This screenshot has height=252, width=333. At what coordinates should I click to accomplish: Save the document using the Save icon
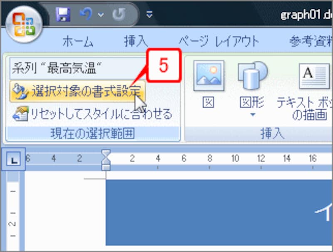[x=62, y=13]
